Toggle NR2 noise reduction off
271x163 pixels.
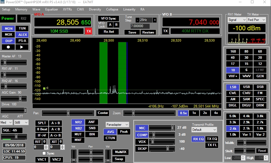(x=78, y=122)
